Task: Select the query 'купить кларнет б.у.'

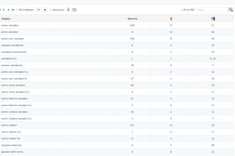Action: pos(11,132)
